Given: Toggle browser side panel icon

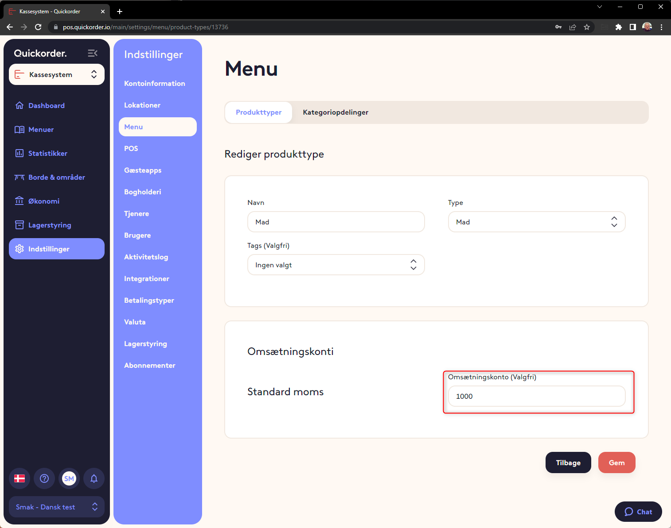Looking at the screenshot, I should (633, 27).
